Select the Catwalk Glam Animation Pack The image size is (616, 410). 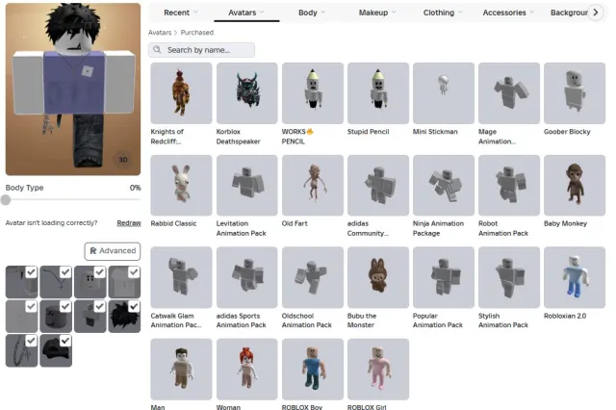(181, 277)
